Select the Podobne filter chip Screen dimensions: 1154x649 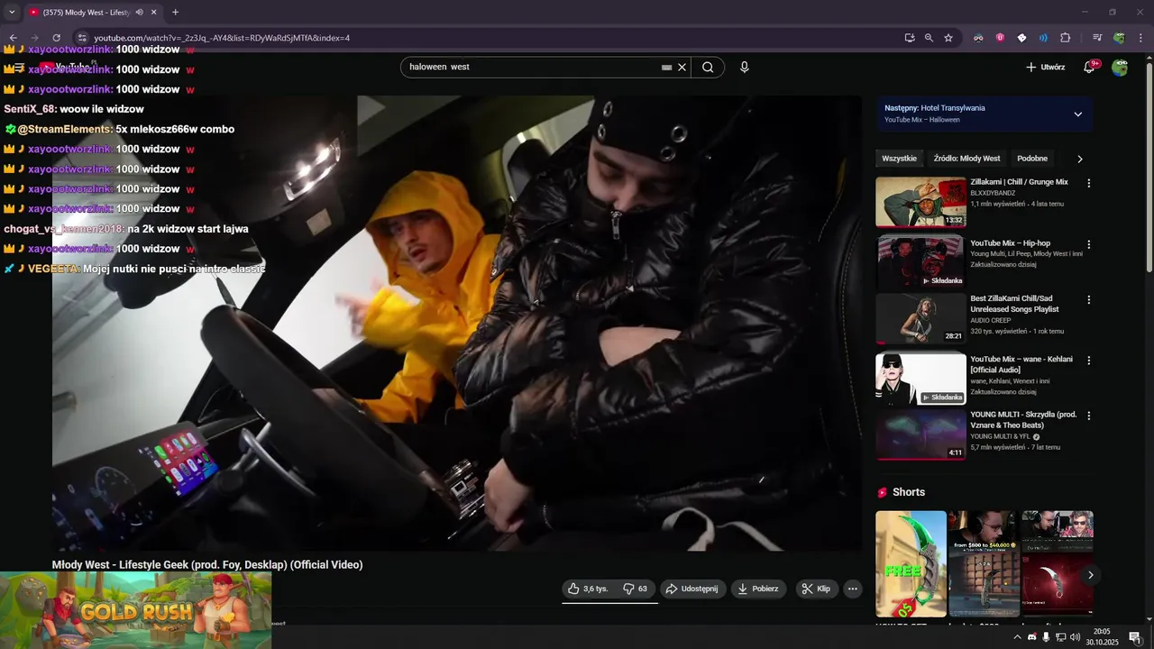[1032, 159]
